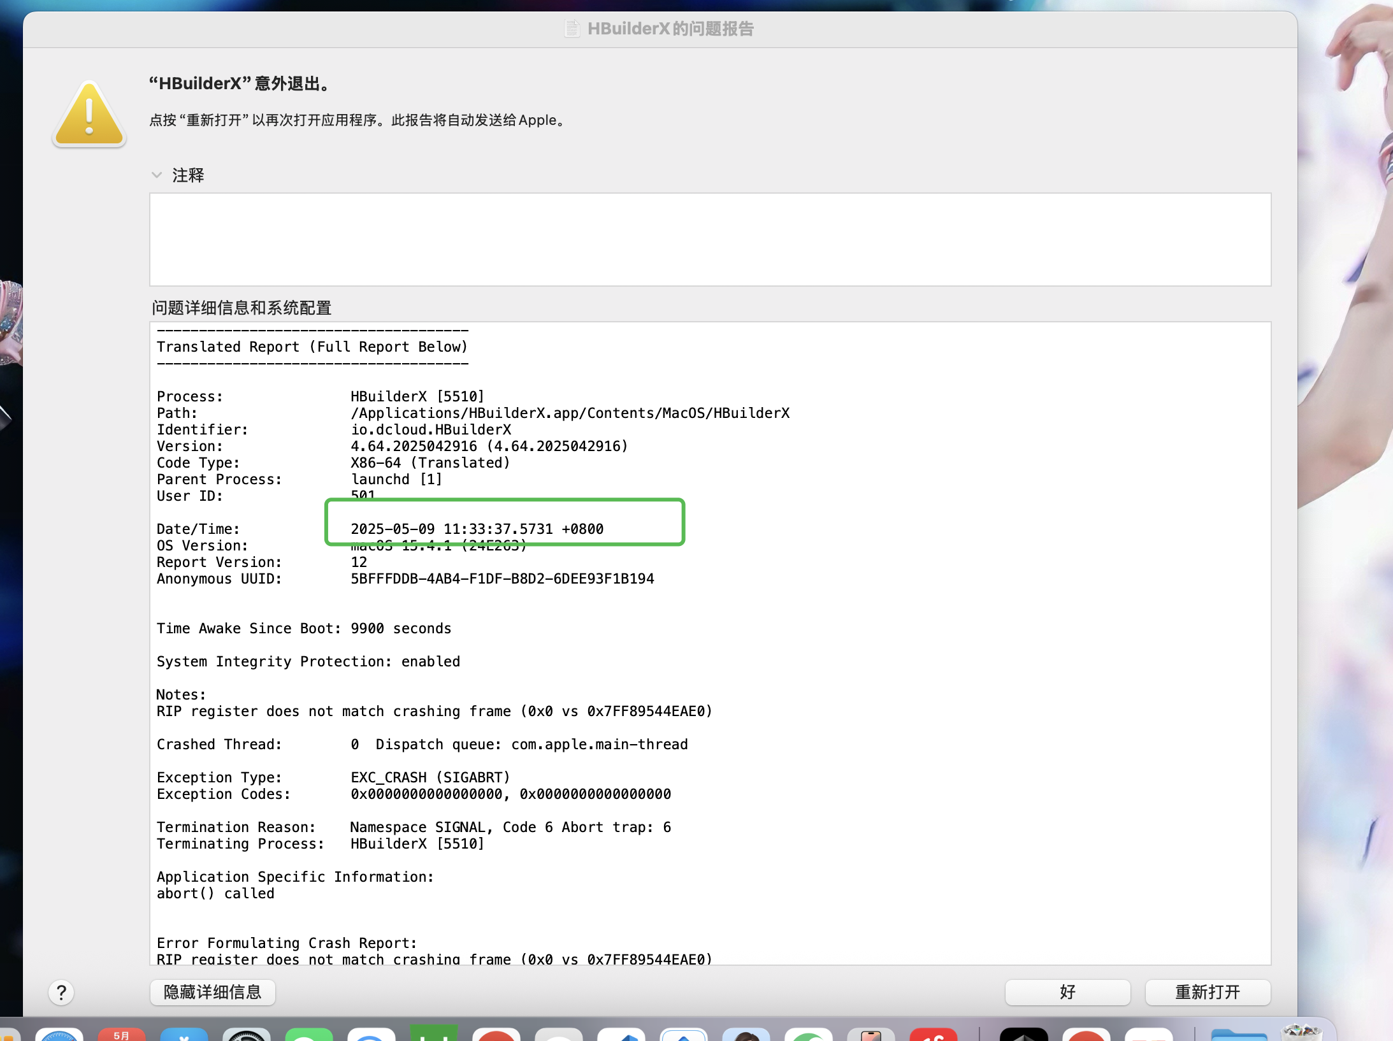Open Calendar showing 5月 in Dock
This screenshot has height=1041, width=1393.
click(122, 1033)
